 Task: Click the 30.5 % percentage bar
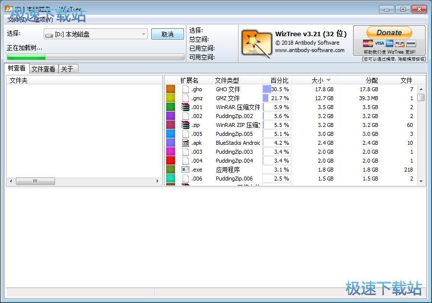click(x=277, y=89)
